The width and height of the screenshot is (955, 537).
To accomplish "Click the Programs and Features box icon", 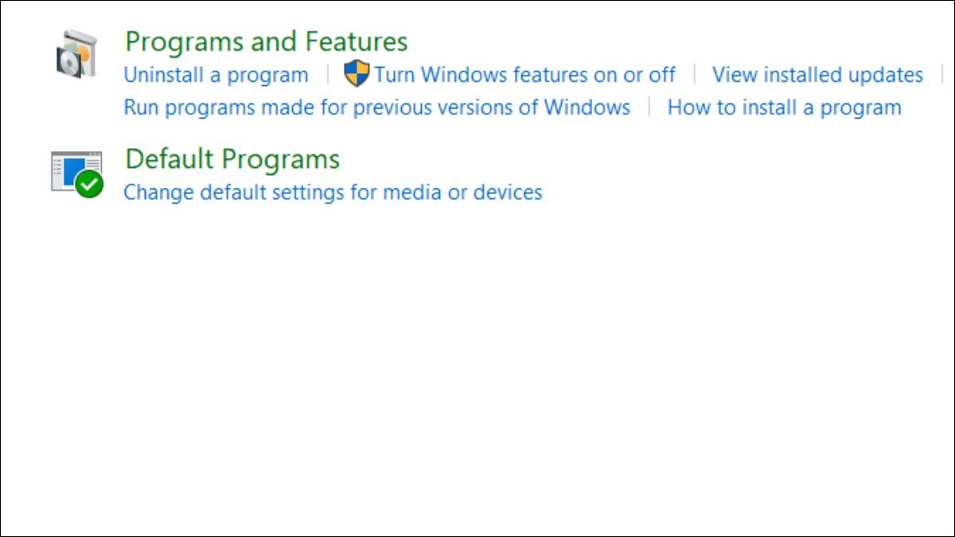I will tap(76, 54).
